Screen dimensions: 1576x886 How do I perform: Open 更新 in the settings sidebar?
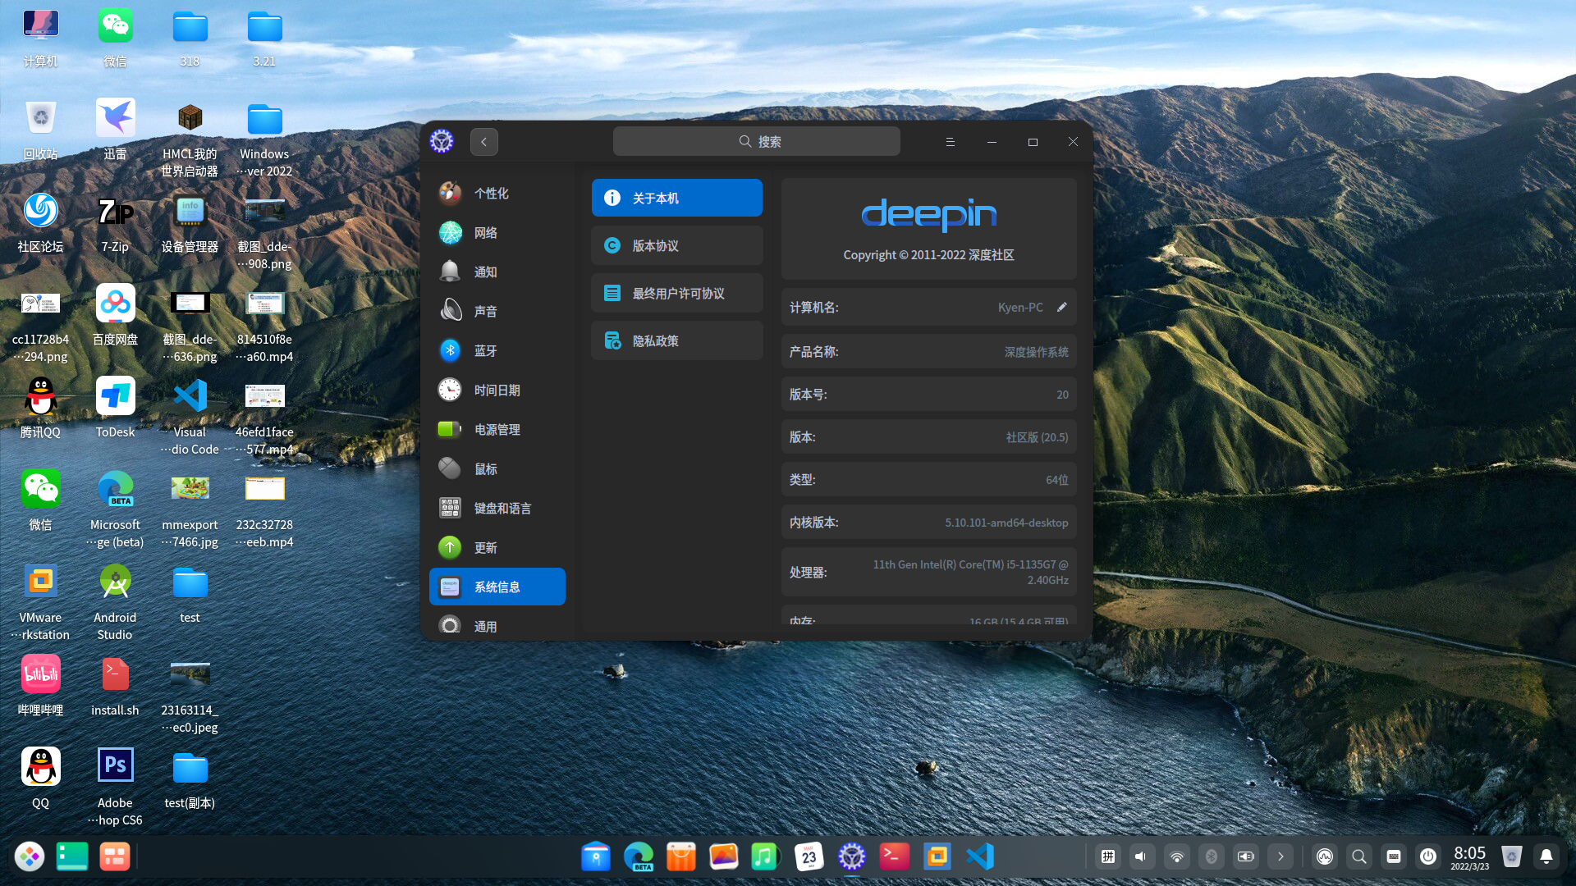pyautogui.click(x=485, y=547)
